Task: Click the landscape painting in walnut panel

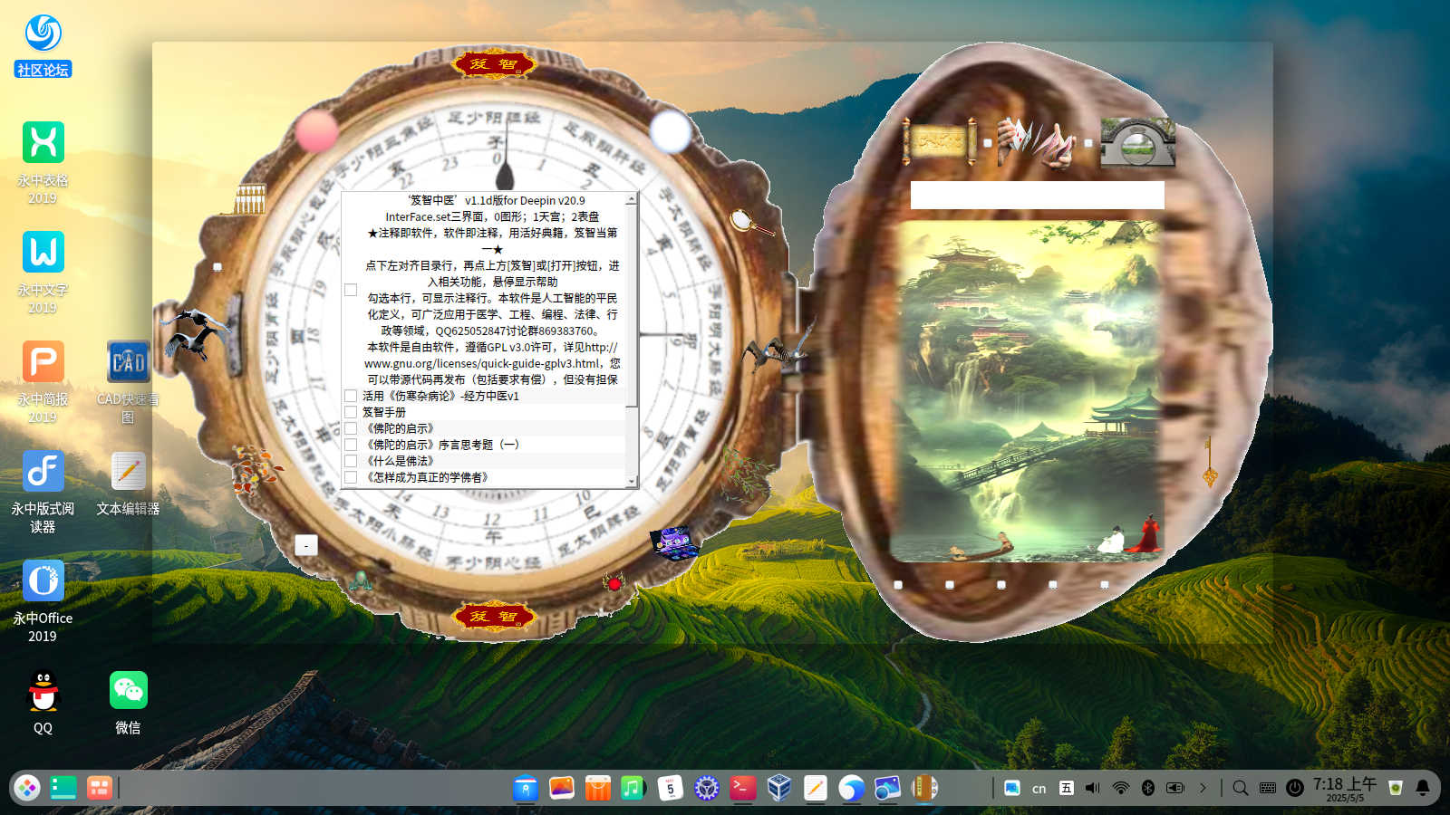Action: (1028, 391)
